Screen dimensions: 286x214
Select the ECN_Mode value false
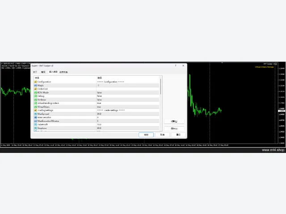tap(128, 92)
